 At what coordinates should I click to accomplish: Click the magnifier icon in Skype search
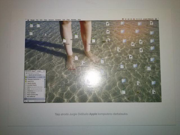(x=26, y=73)
